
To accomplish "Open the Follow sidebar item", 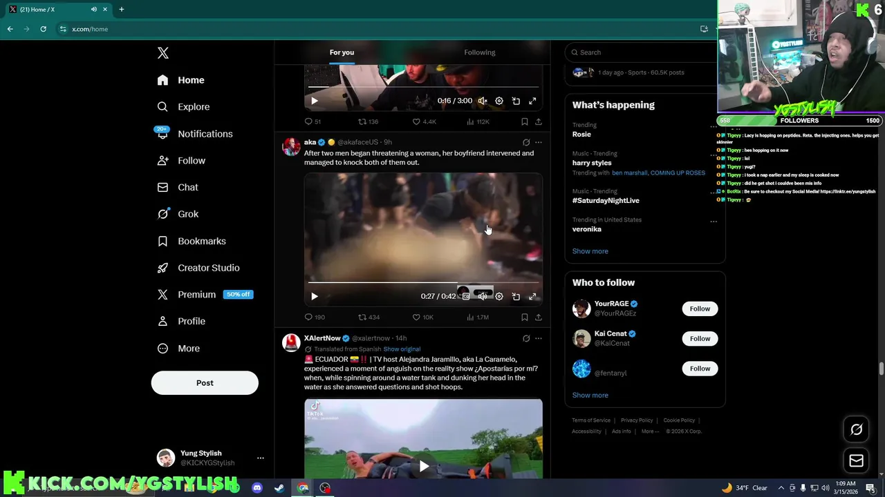I will click(181, 160).
